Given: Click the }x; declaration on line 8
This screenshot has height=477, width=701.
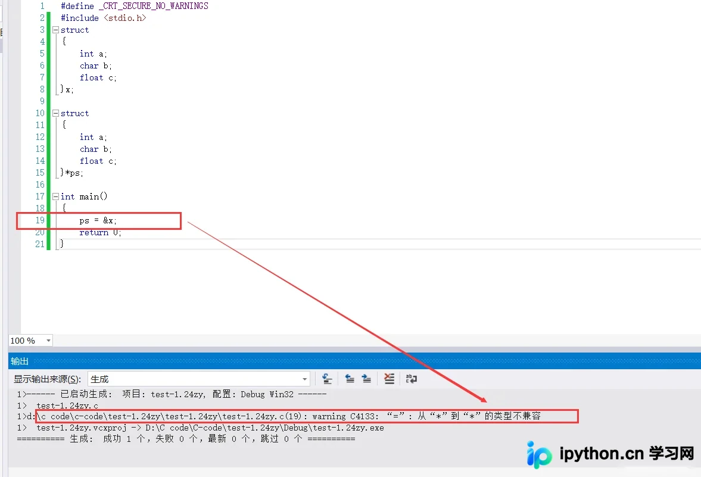Looking at the screenshot, I should click(67, 89).
